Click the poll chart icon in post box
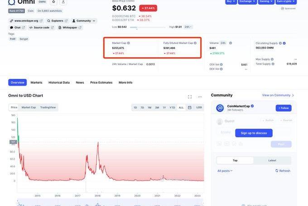Screen dimensions: 308x206 click(241, 144)
